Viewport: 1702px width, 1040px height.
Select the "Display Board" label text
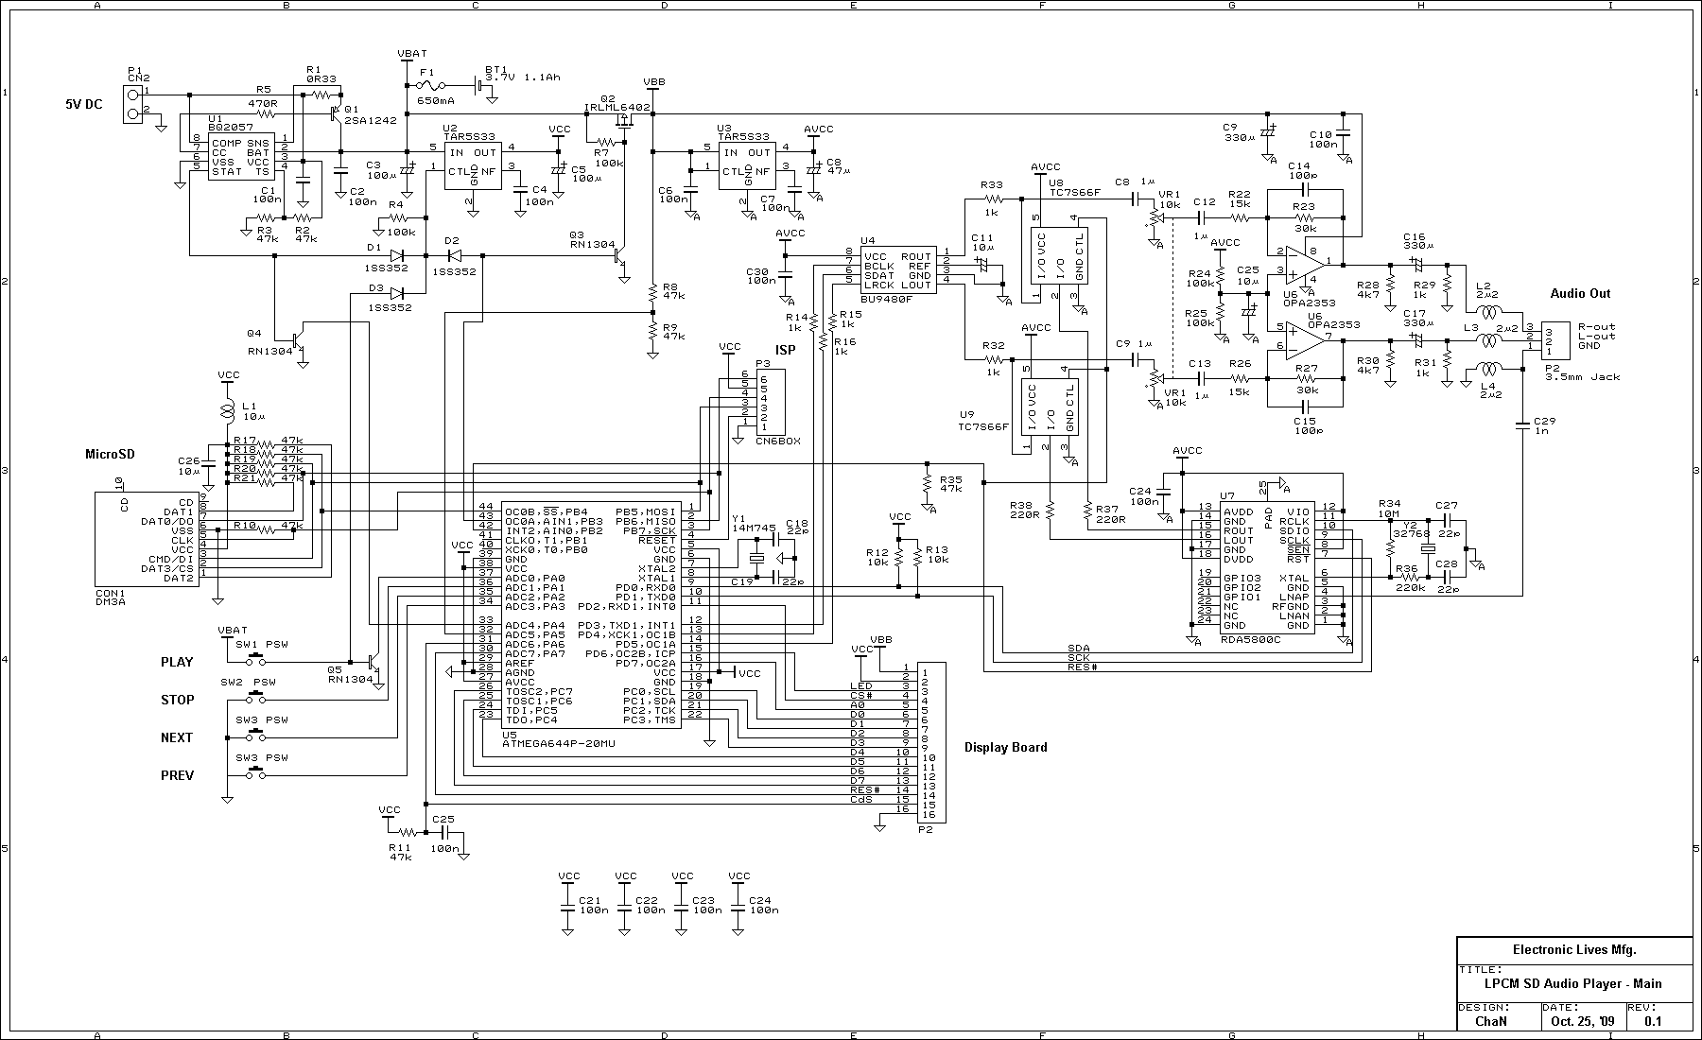click(x=1005, y=747)
